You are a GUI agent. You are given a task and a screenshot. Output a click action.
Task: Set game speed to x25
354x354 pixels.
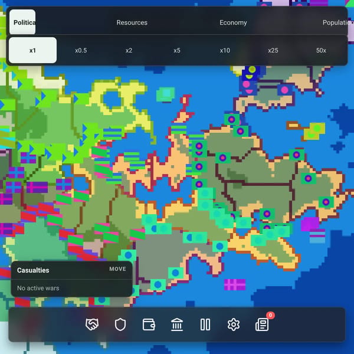[x=273, y=50]
